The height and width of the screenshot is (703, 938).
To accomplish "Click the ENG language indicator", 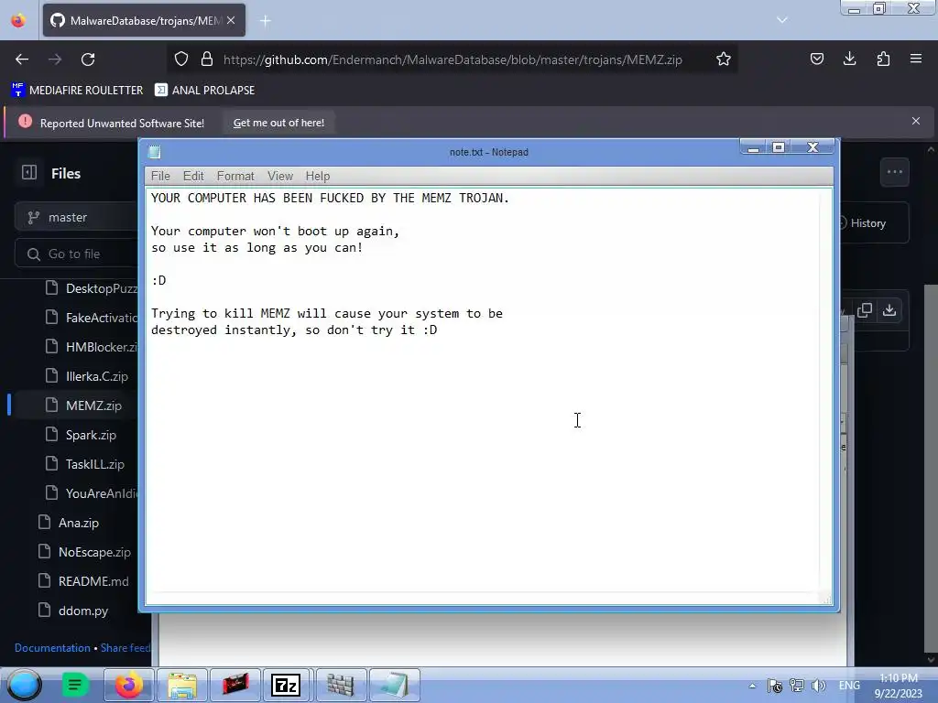I will [849, 686].
